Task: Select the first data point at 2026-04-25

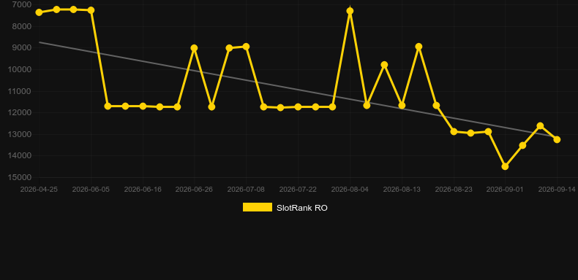Action: pyautogui.click(x=39, y=12)
